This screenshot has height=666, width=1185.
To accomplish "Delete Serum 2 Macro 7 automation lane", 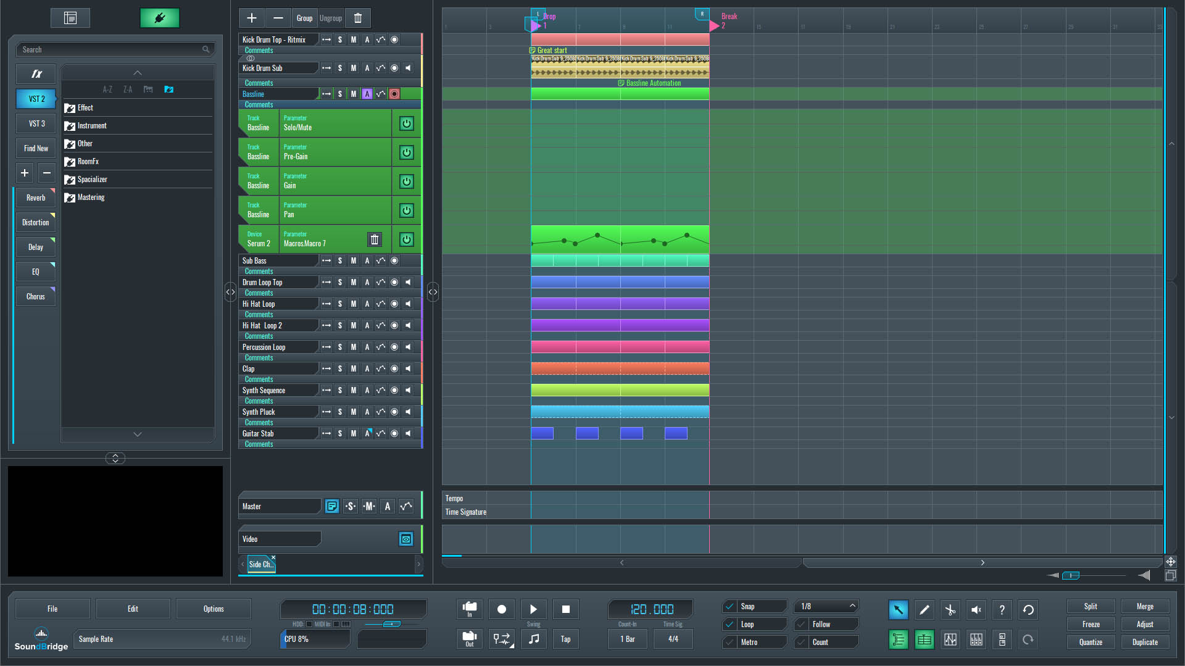I will click(375, 239).
